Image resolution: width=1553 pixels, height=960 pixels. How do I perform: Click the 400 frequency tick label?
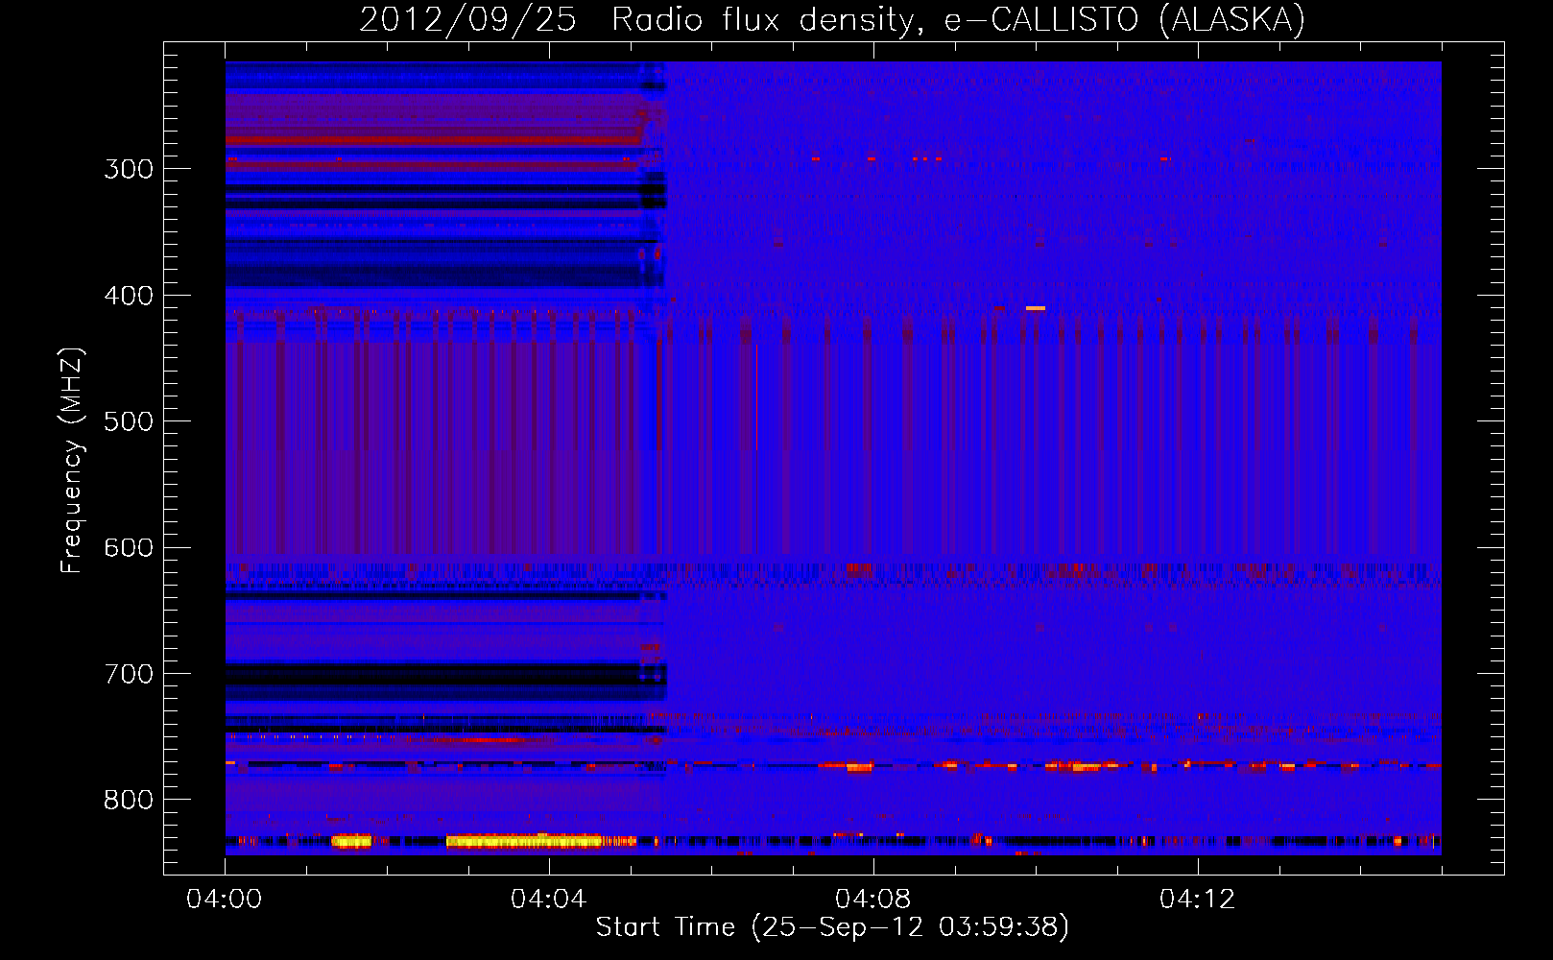pyautogui.click(x=129, y=296)
